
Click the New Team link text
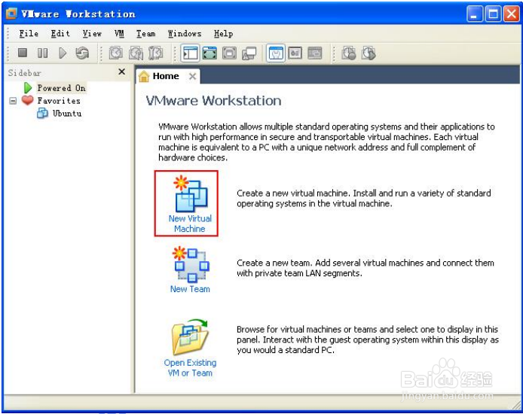pos(190,289)
